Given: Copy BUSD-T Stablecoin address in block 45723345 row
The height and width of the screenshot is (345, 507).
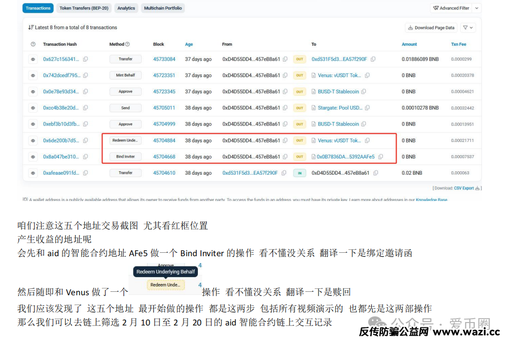Looking at the screenshot, I should click(363, 92).
